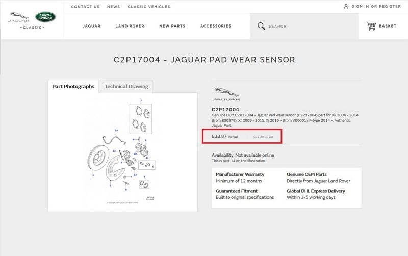
Task: Click Sign In or Register
Action: click(376, 7)
